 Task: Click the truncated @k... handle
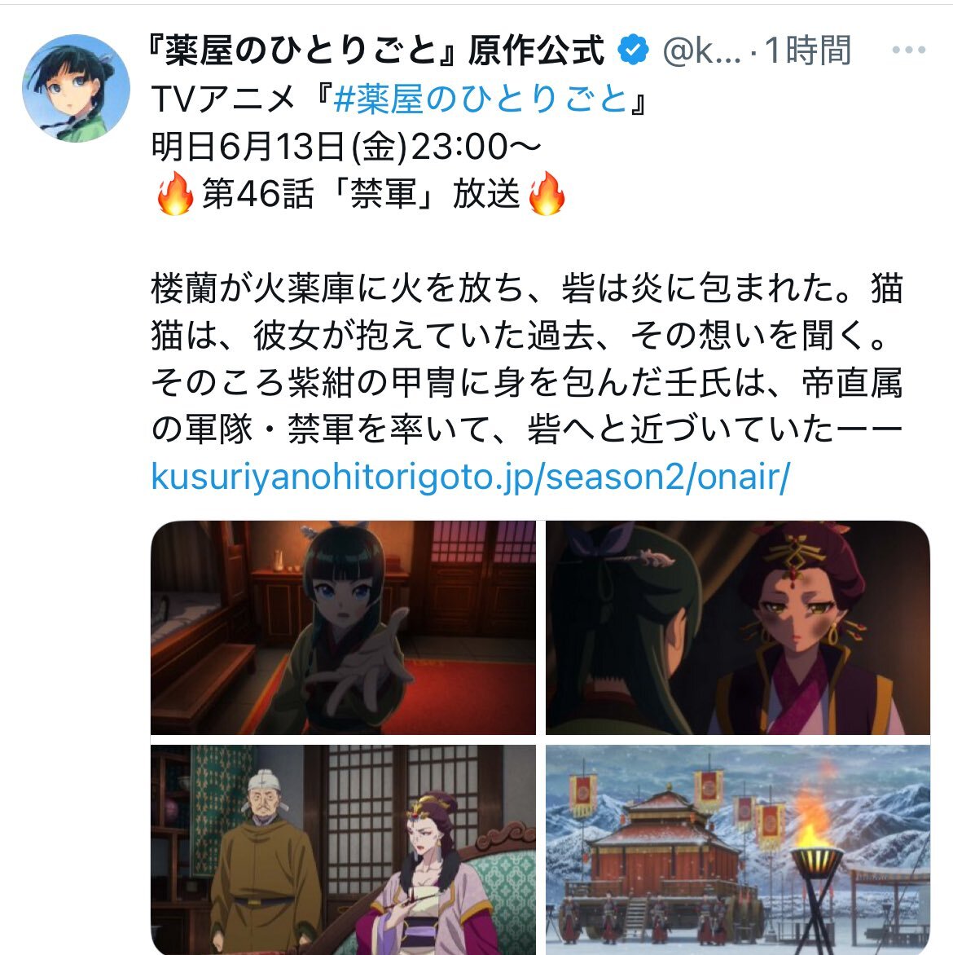coord(701,50)
